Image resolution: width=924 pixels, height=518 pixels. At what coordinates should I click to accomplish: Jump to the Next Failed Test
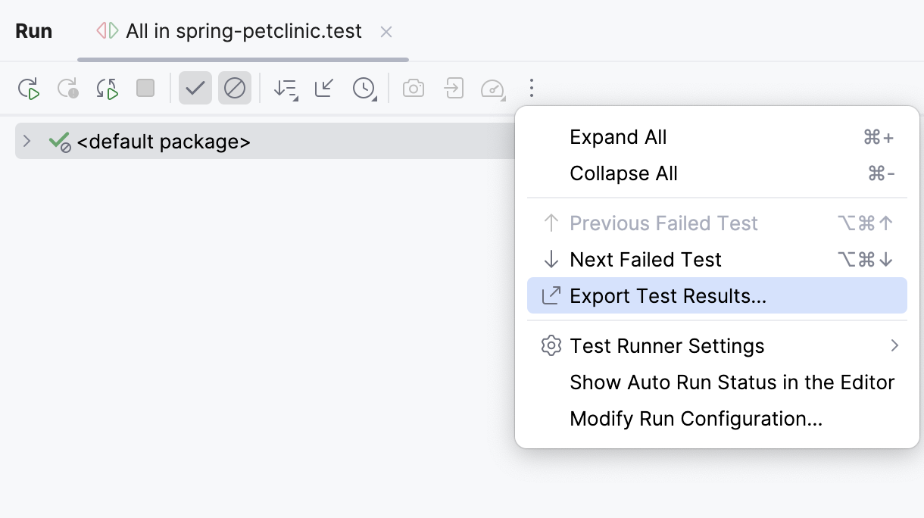645,259
